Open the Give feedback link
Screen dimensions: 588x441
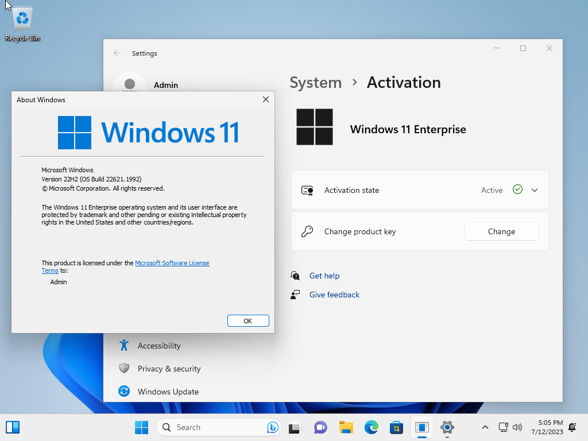(334, 295)
